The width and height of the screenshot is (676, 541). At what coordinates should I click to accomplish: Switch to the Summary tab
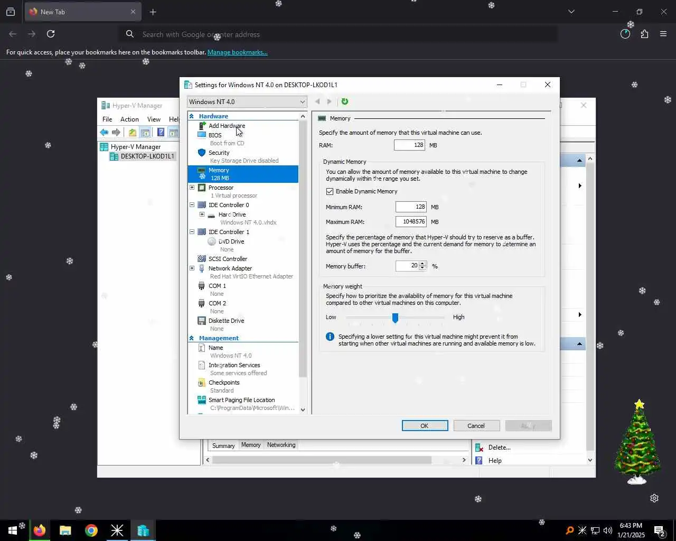pos(223,446)
